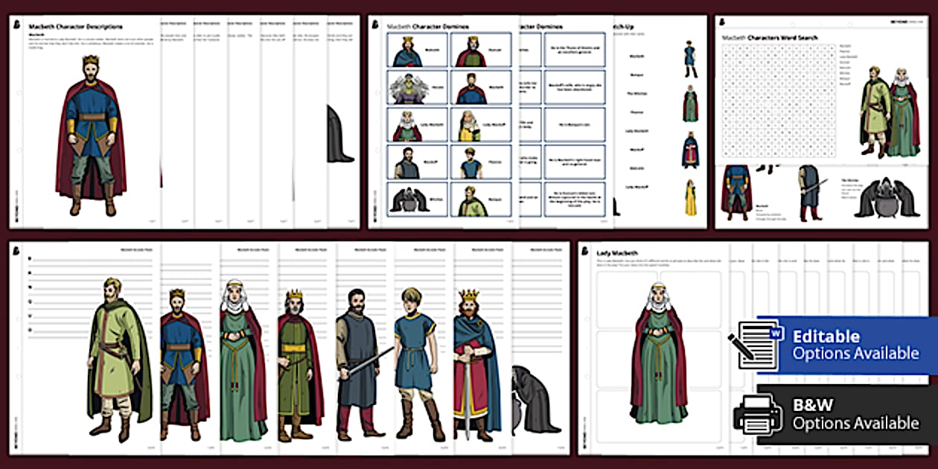The height and width of the screenshot is (469, 938).
Task: Select the Fleance domino card
Action: click(479, 162)
